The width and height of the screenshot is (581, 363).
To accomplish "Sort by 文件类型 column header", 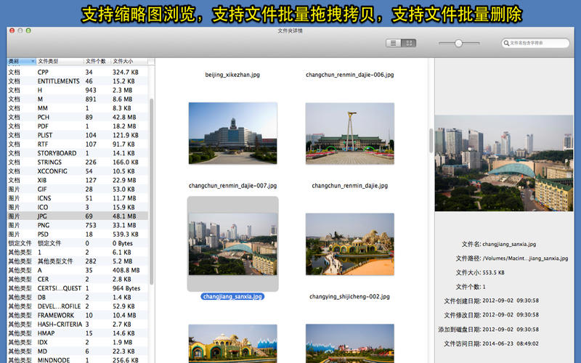I will coord(58,62).
